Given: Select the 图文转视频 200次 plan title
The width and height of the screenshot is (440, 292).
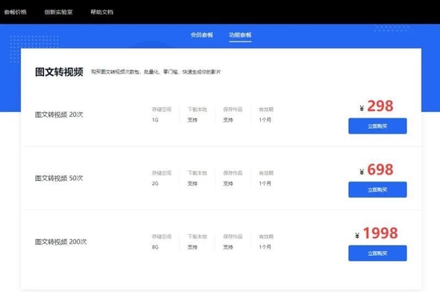Looking at the screenshot, I should [x=61, y=242].
